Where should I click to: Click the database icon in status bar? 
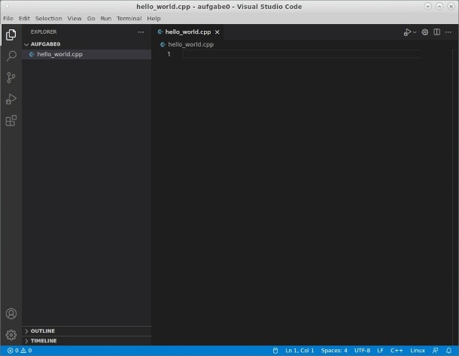(x=275, y=351)
